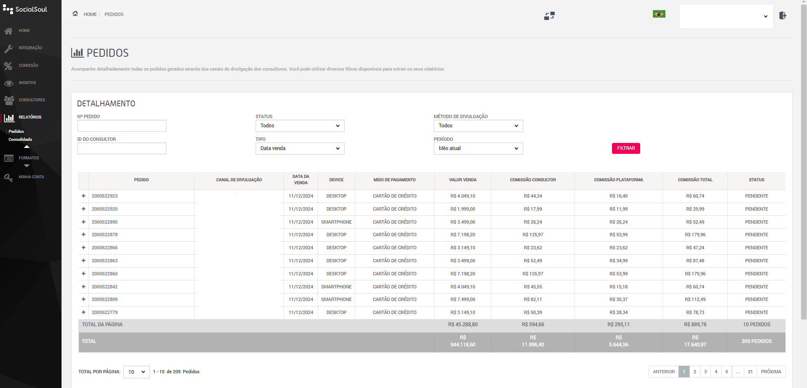Open Comissão in the sidebar menu
The width and height of the screenshot is (807, 388).
click(x=28, y=66)
